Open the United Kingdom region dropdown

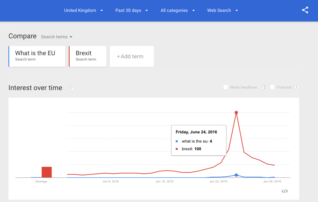point(83,10)
